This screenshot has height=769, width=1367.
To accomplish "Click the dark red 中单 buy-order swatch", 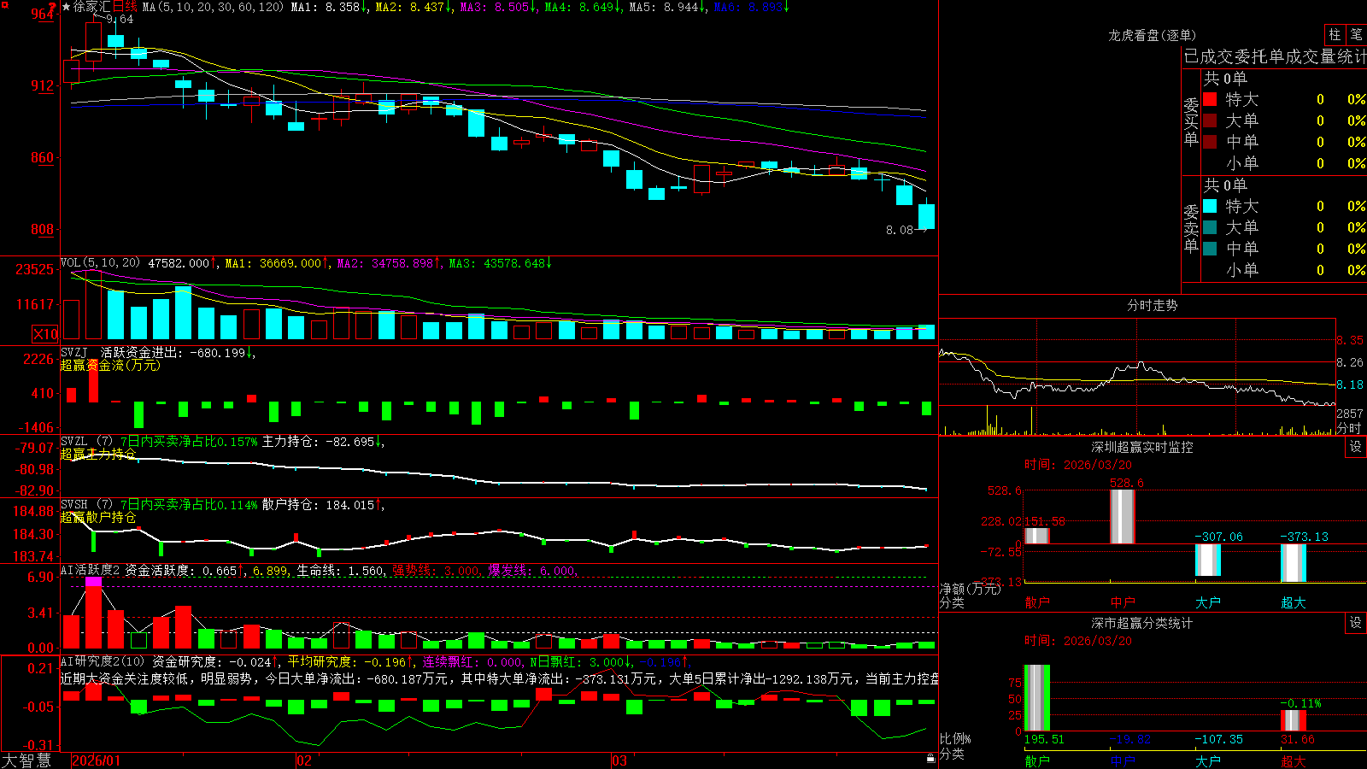I will click(x=1210, y=142).
